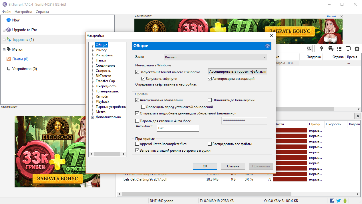Click the OK button

[205, 166]
